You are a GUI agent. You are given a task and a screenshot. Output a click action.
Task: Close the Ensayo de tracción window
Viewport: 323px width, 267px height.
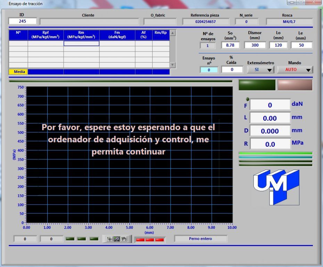[x=313, y=2]
